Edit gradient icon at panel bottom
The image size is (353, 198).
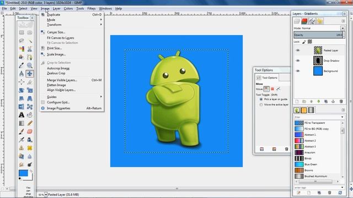coord(298,193)
